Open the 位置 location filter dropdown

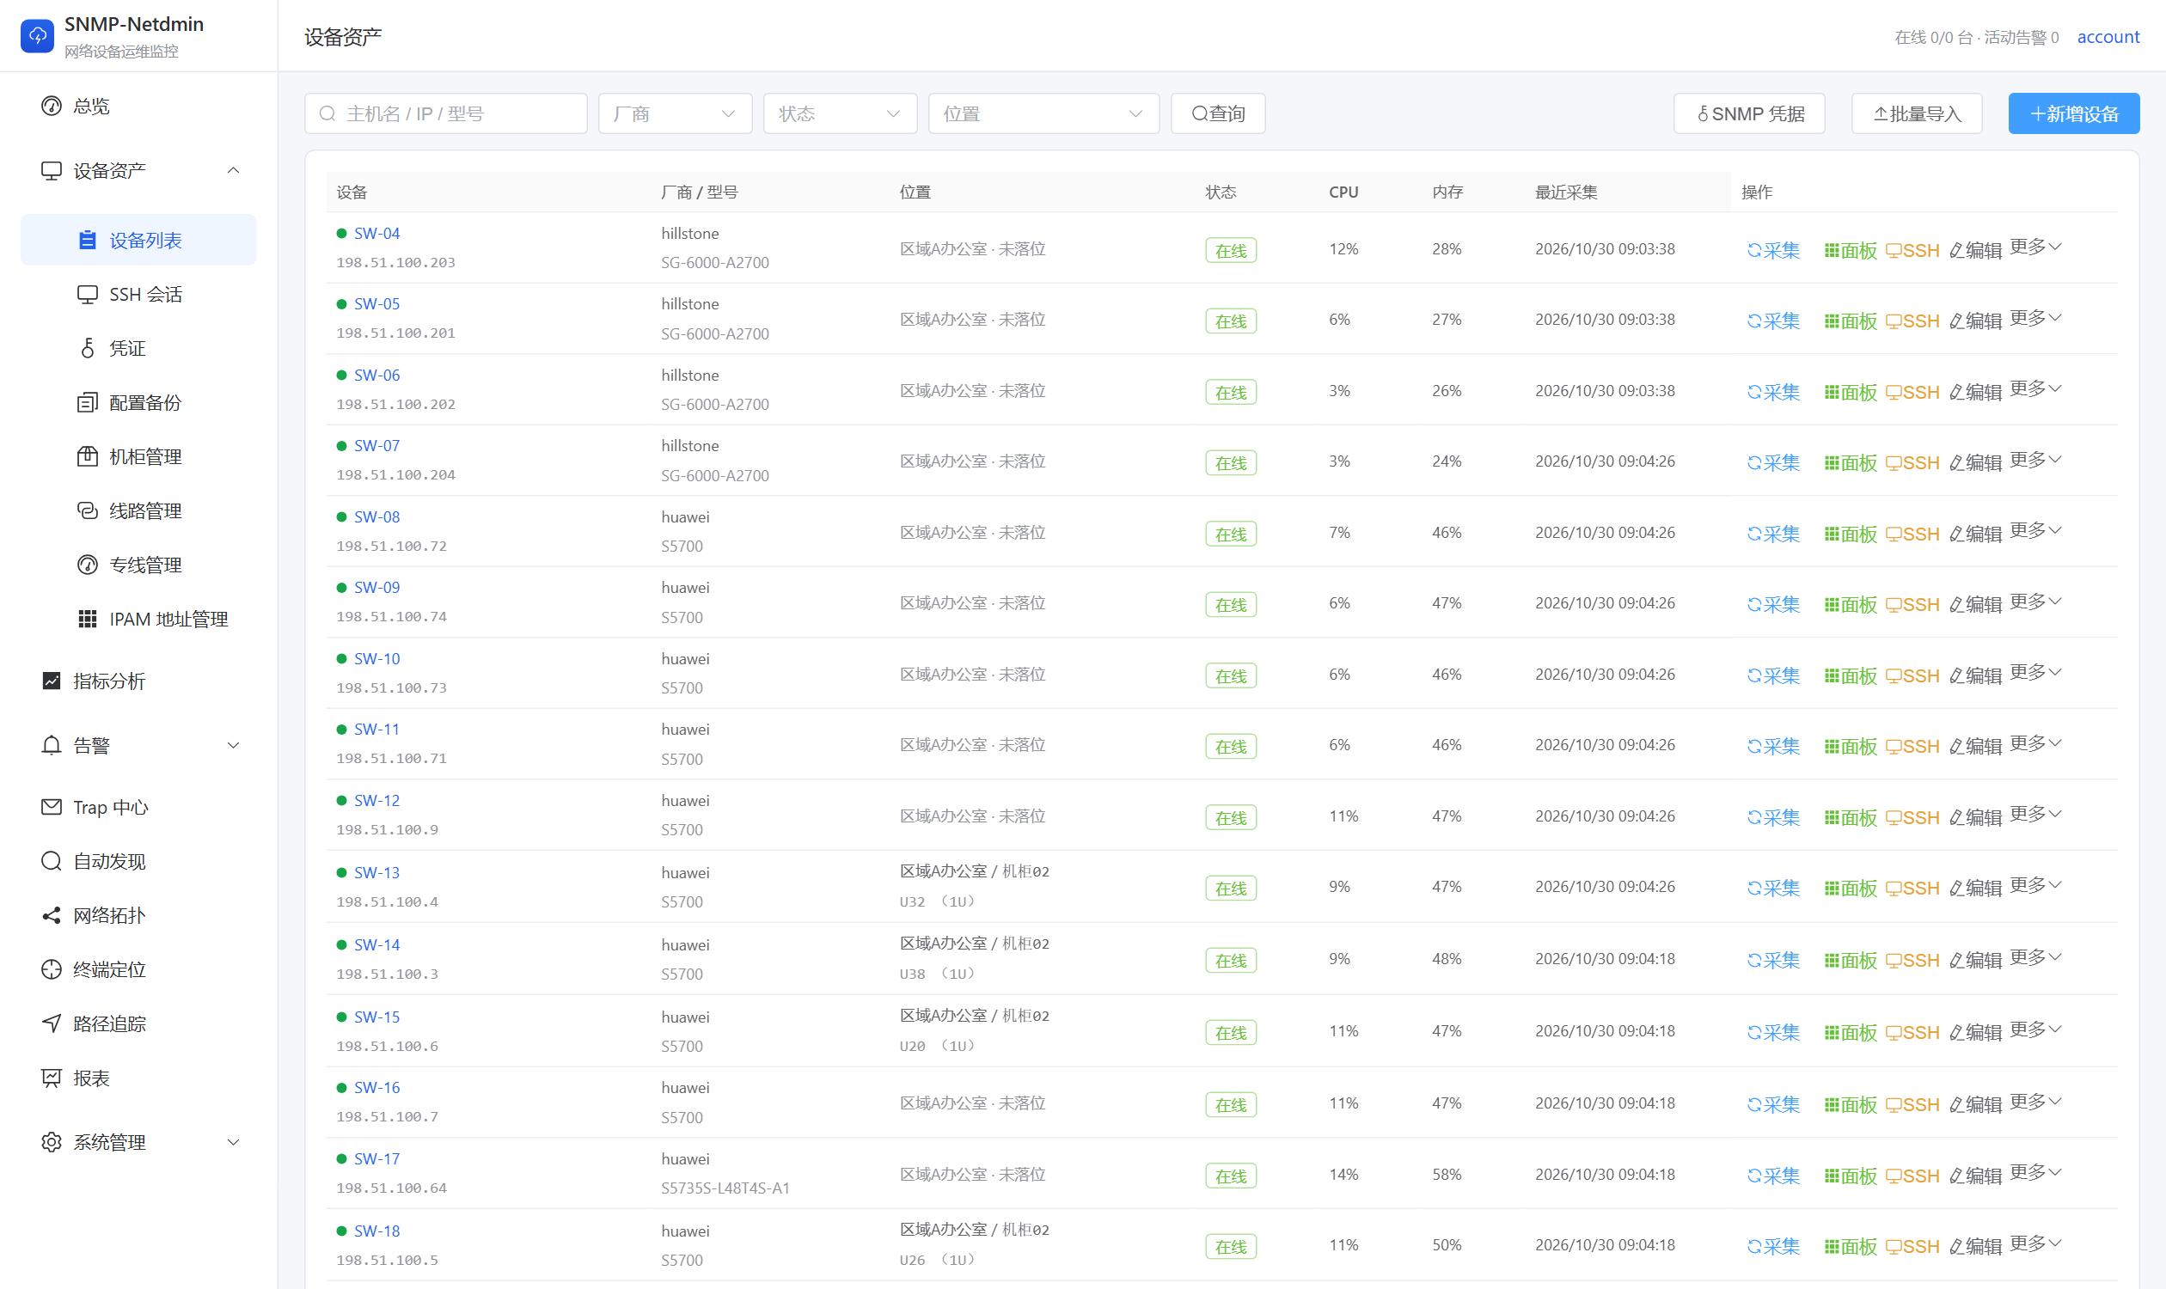point(1043,113)
